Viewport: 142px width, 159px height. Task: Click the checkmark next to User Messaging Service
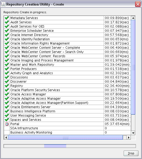coord(7,115)
